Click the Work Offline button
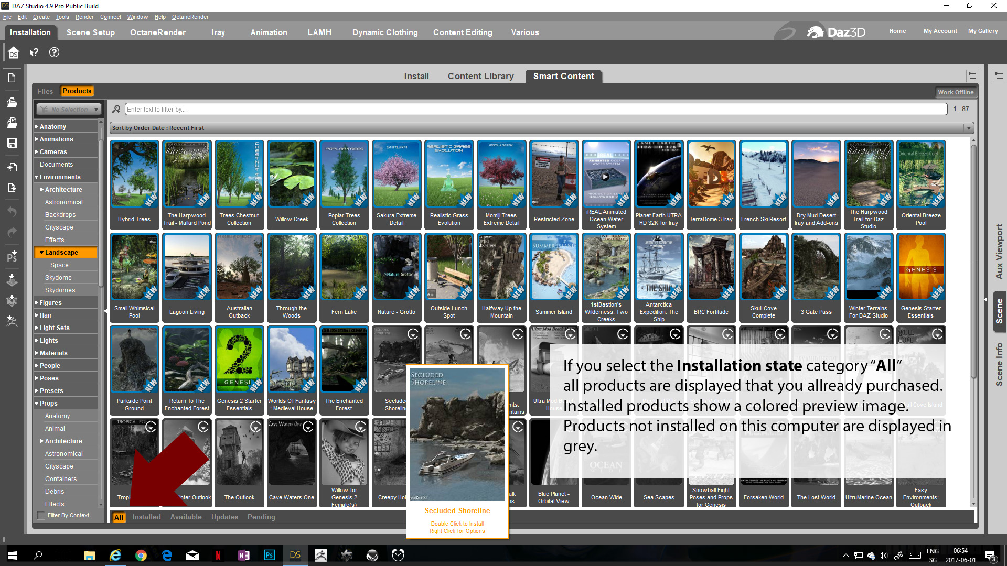This screenshot has width=1007, height=566. tap(955, 92)
